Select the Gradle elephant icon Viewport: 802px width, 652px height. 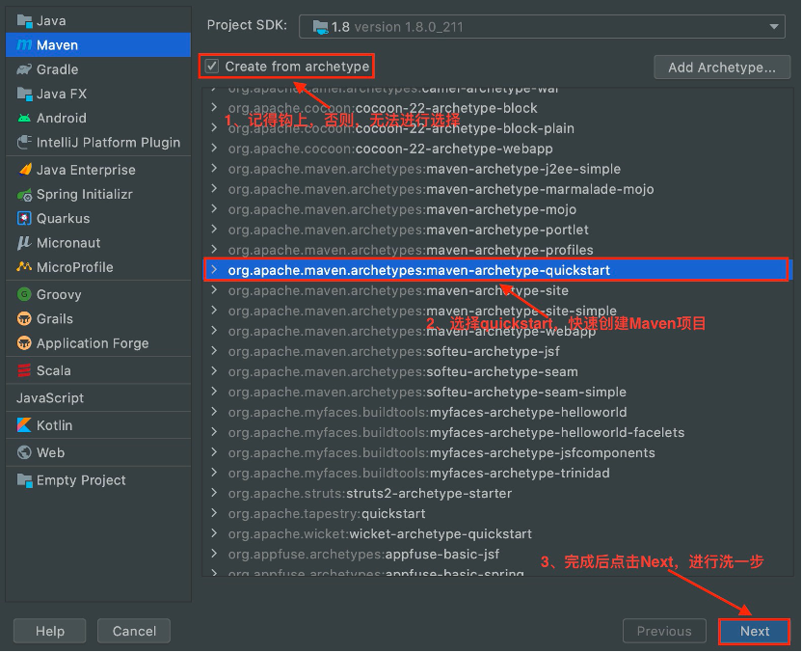click(24, 69)
